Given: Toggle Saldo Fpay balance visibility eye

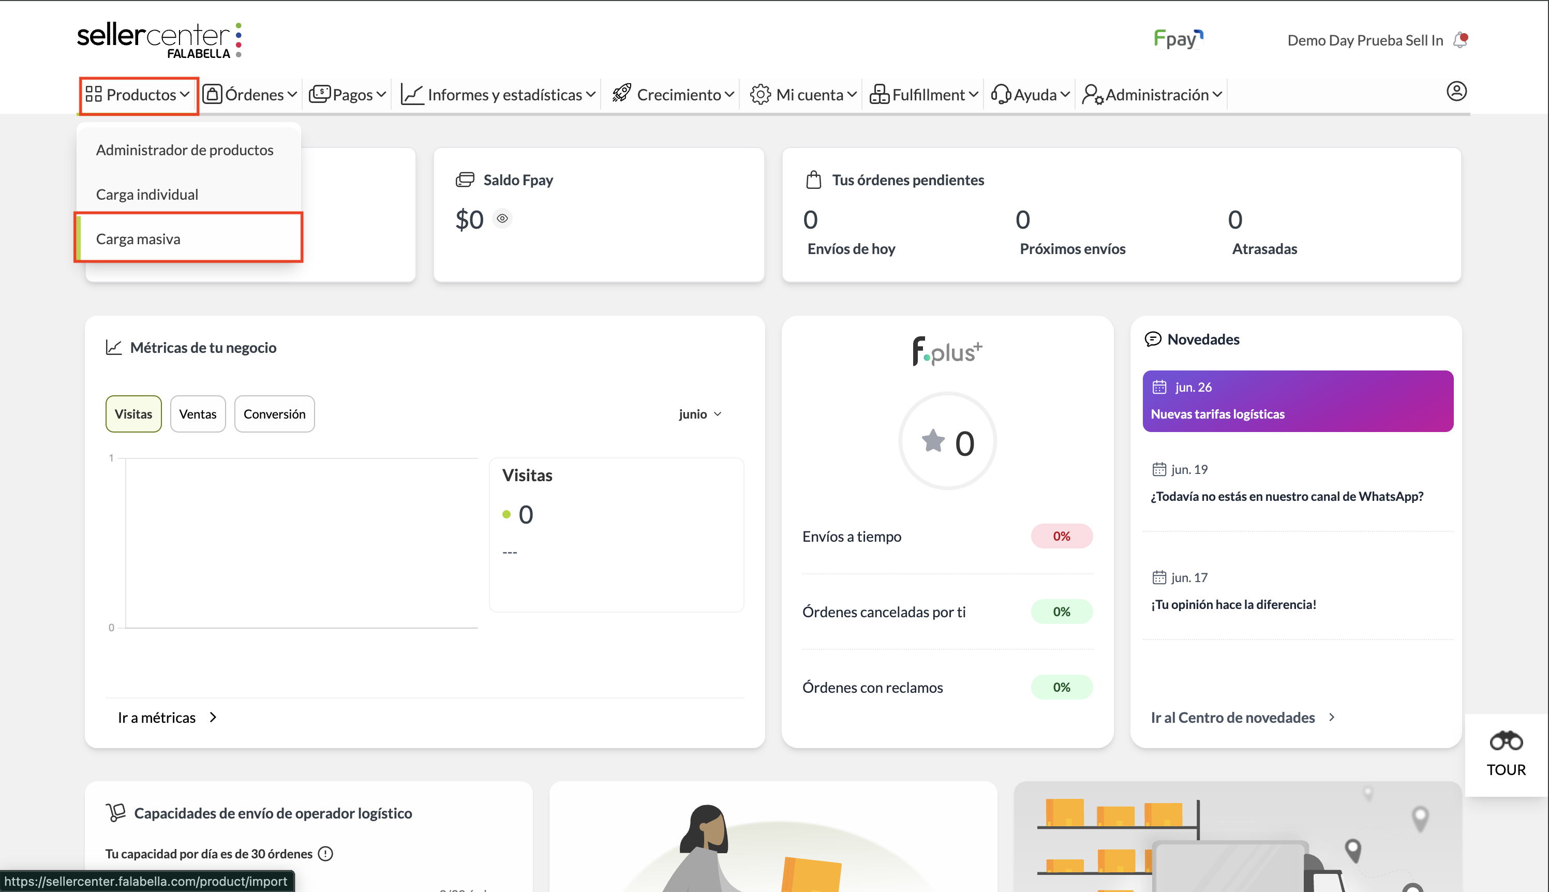Looking at the screenshot, I should point(502,218).
